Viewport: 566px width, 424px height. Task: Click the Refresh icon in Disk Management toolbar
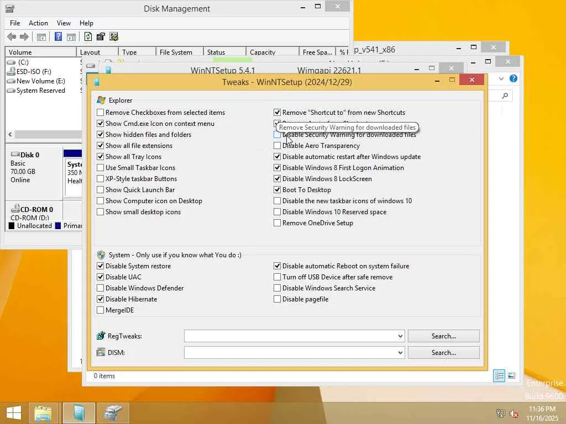tap(88, 36)
